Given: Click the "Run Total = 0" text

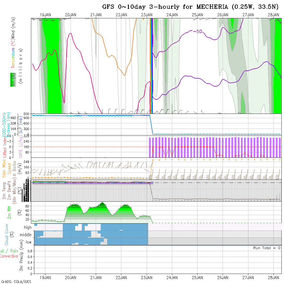Looking at the screenshot, I should (x=267, y=248).
